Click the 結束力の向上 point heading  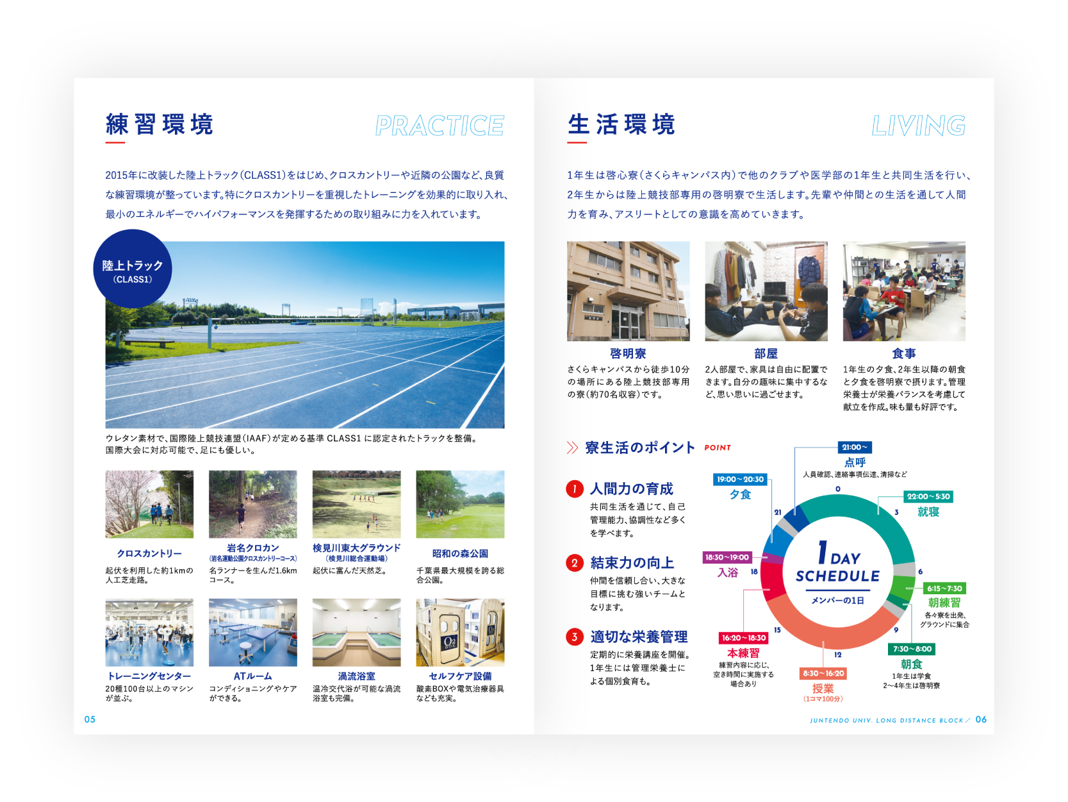632,563
